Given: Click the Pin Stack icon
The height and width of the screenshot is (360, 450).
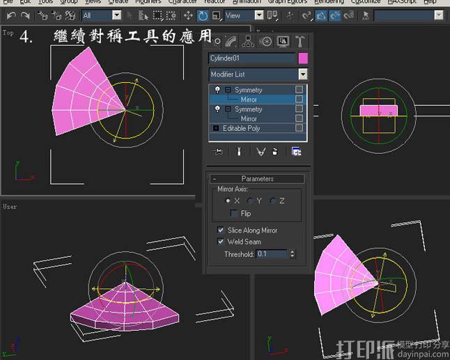Looking at the screenshot, I should point(218,151).
